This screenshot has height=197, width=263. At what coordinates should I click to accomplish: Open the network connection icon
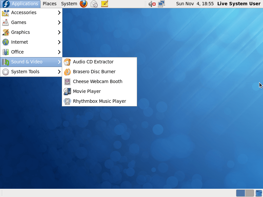click(x=161, y=4)
